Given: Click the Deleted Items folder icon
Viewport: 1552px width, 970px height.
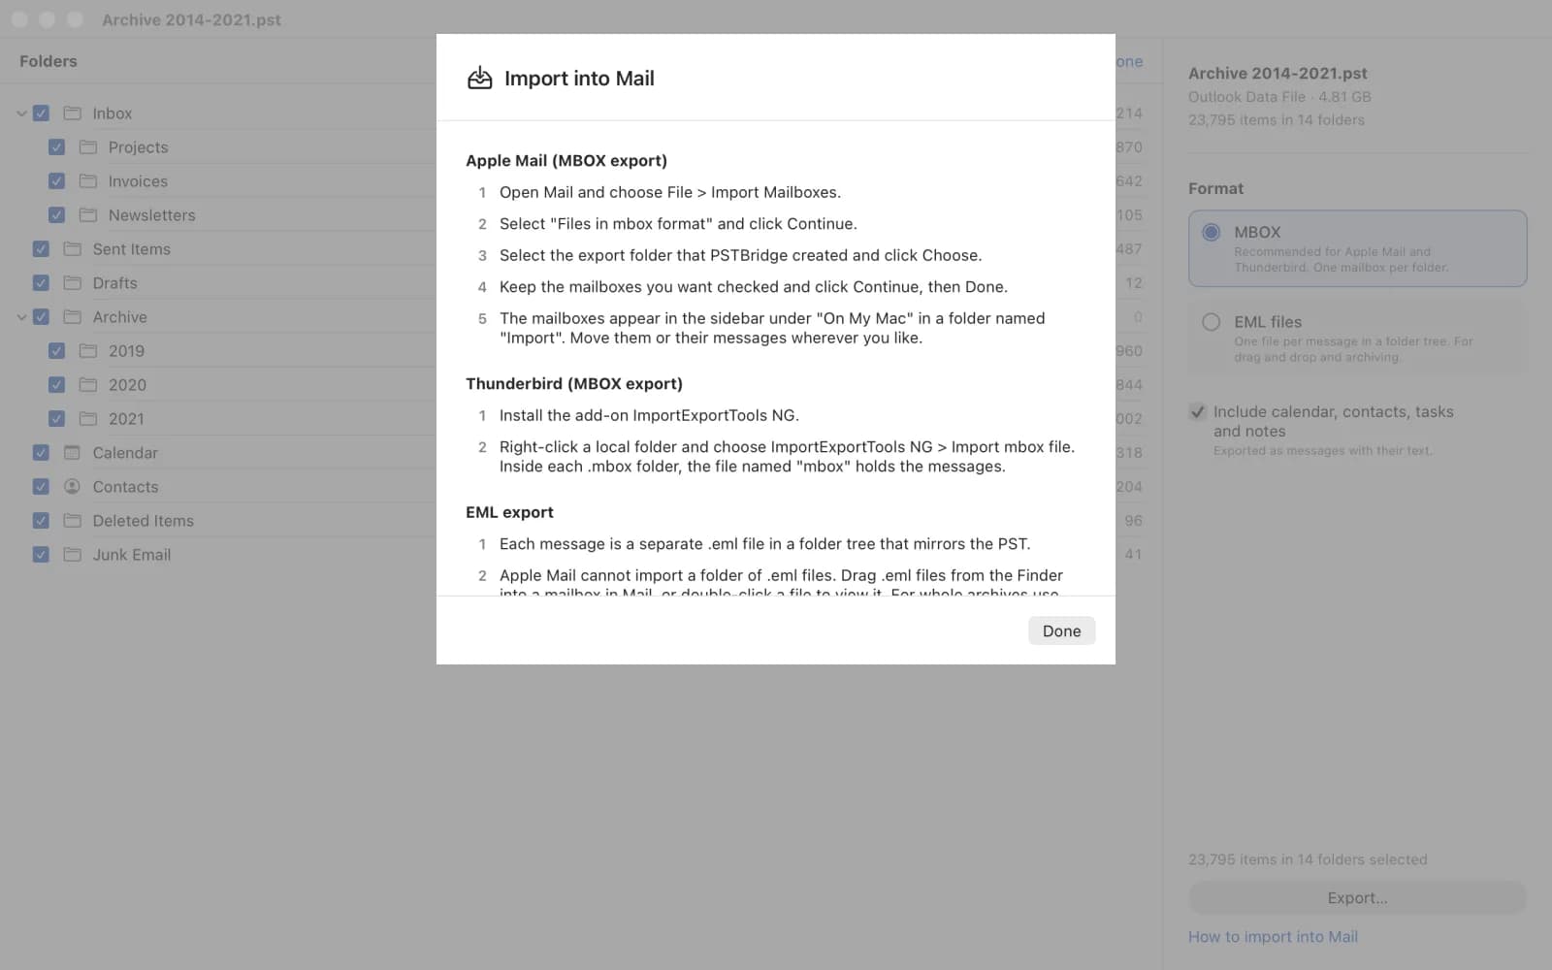Looking at the screenshot, I should tap(72, 520).
